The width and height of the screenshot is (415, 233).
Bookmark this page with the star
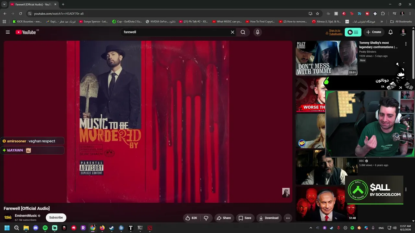tap(317, 14)
